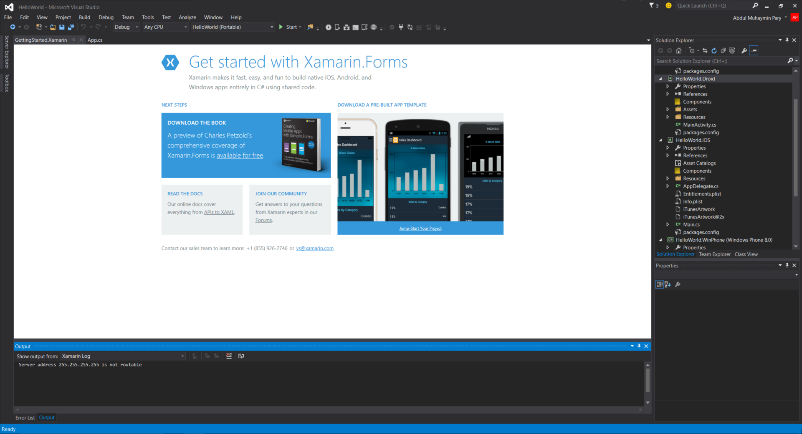This screenshot has height=434, width=802.
Task: Collapse the HelloWorld.iOS project node
Action: (660, 140)
